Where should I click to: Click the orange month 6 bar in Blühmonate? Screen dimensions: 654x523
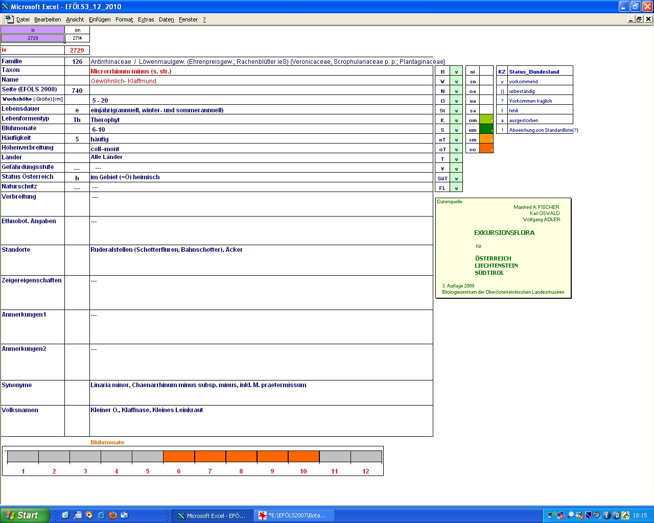coord(179,457)
